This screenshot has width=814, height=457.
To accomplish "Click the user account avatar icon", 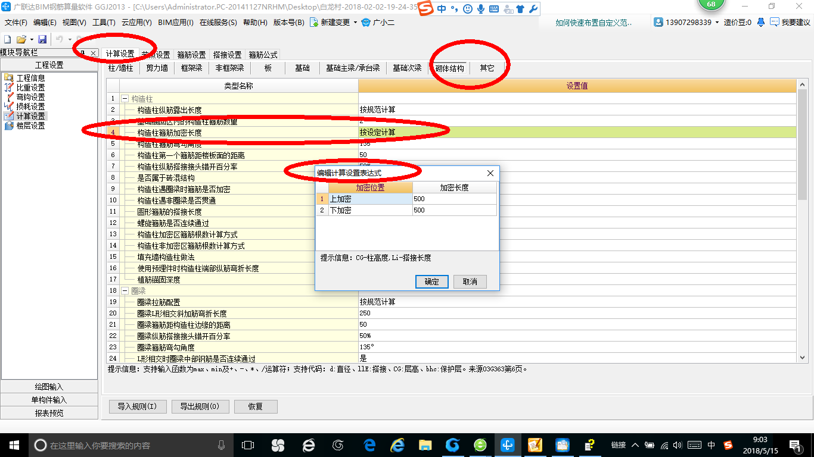I will tap(658, 22).
